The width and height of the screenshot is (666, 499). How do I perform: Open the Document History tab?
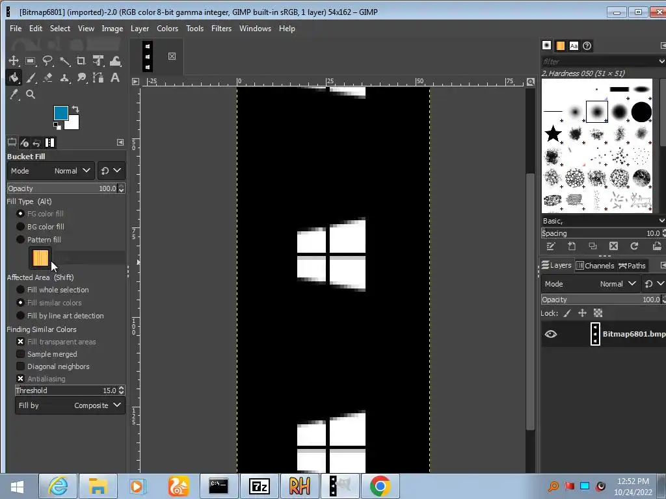587,46
